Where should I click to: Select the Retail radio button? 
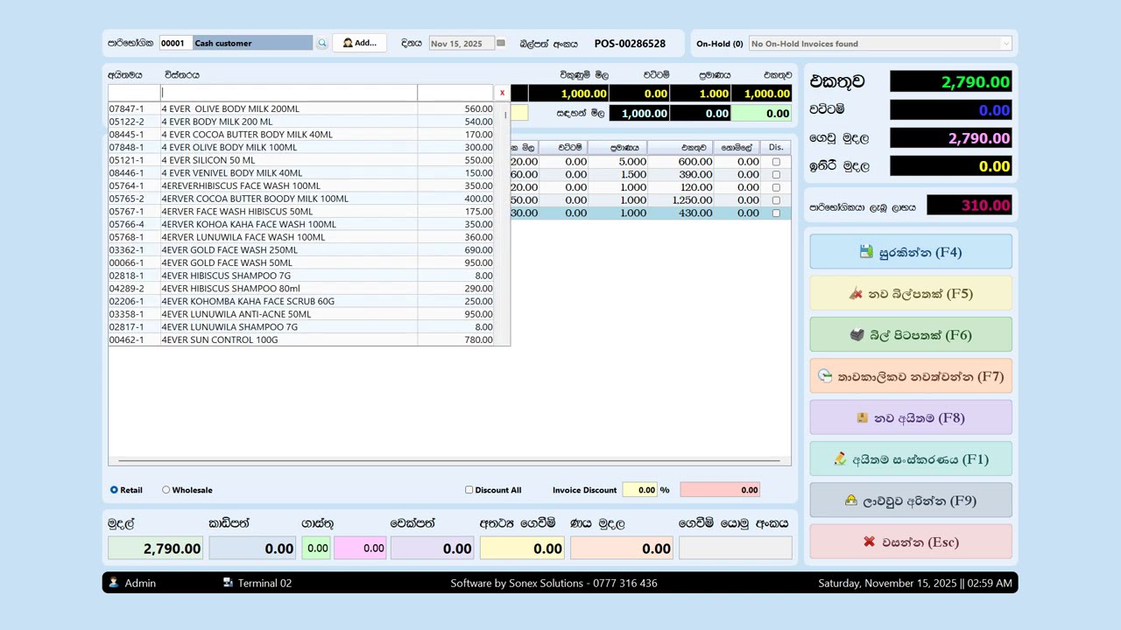(x=114, y=490)
